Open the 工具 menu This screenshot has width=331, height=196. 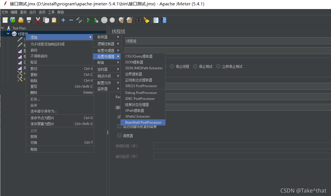click(x=51, y=12)
